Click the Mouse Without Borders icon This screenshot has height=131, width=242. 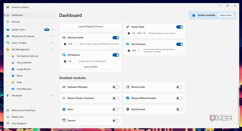pyautogui.click(x=128, y=98)
